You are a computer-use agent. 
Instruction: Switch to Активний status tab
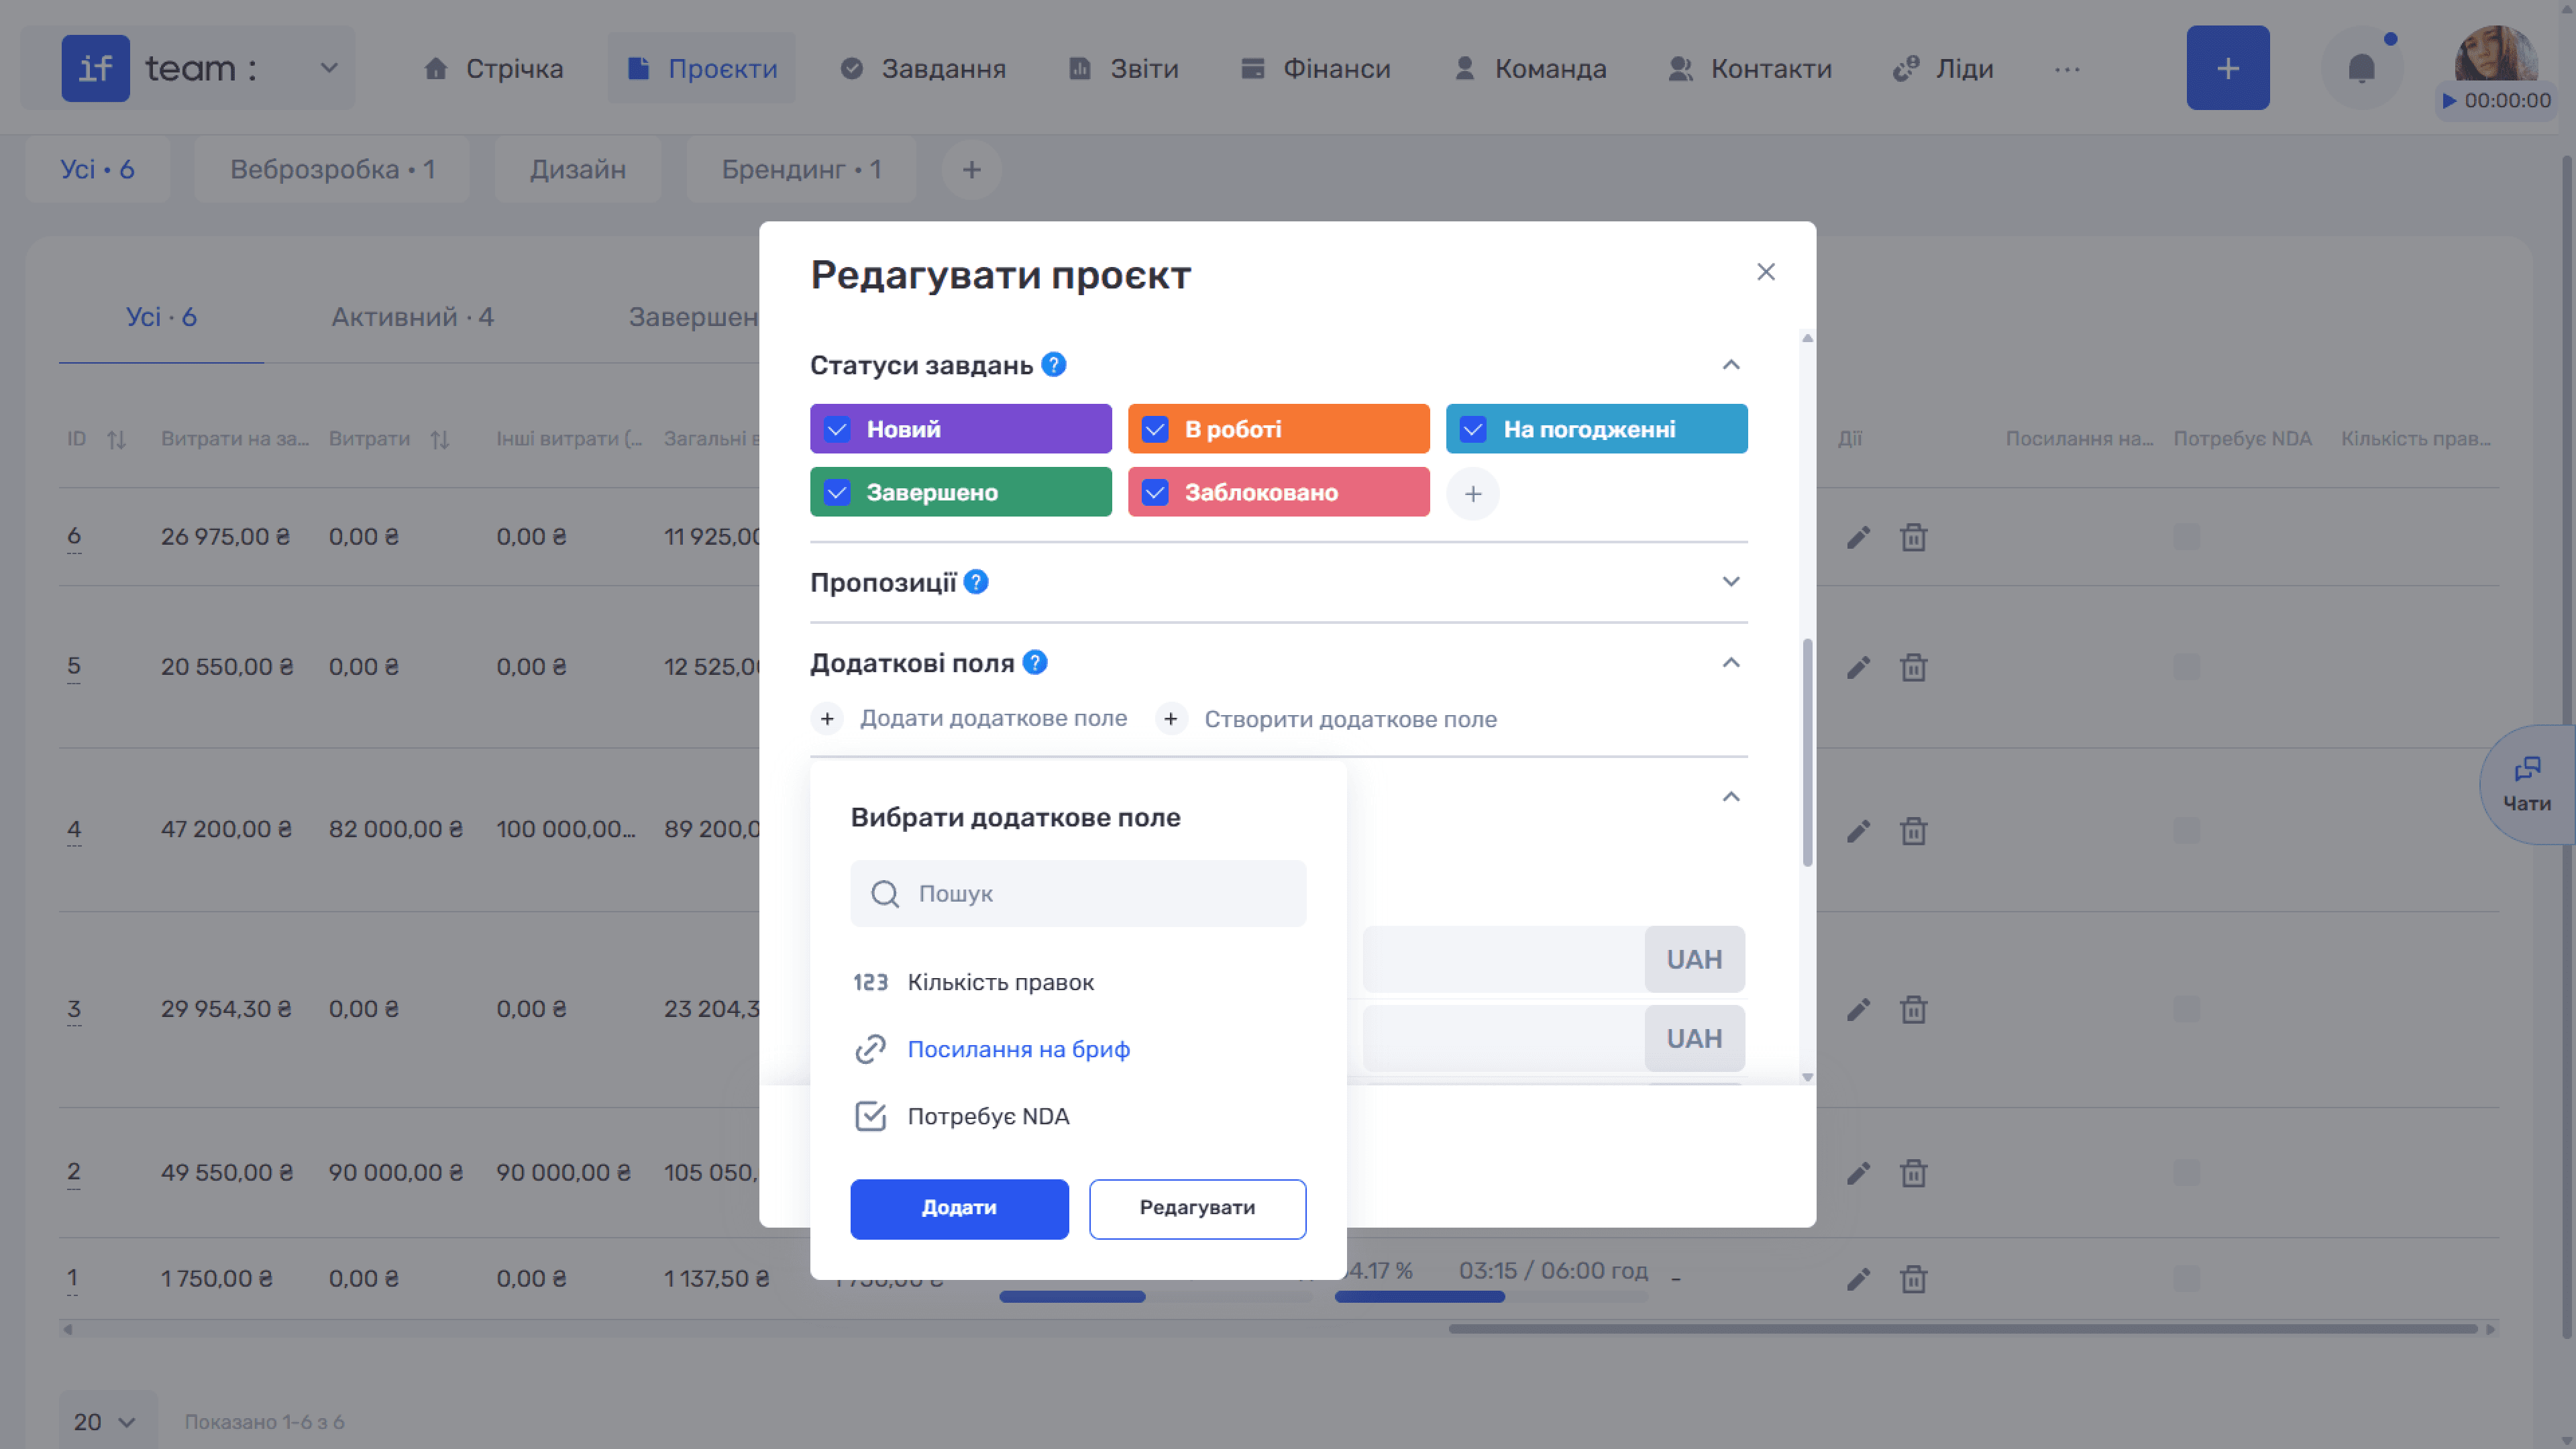413,317
